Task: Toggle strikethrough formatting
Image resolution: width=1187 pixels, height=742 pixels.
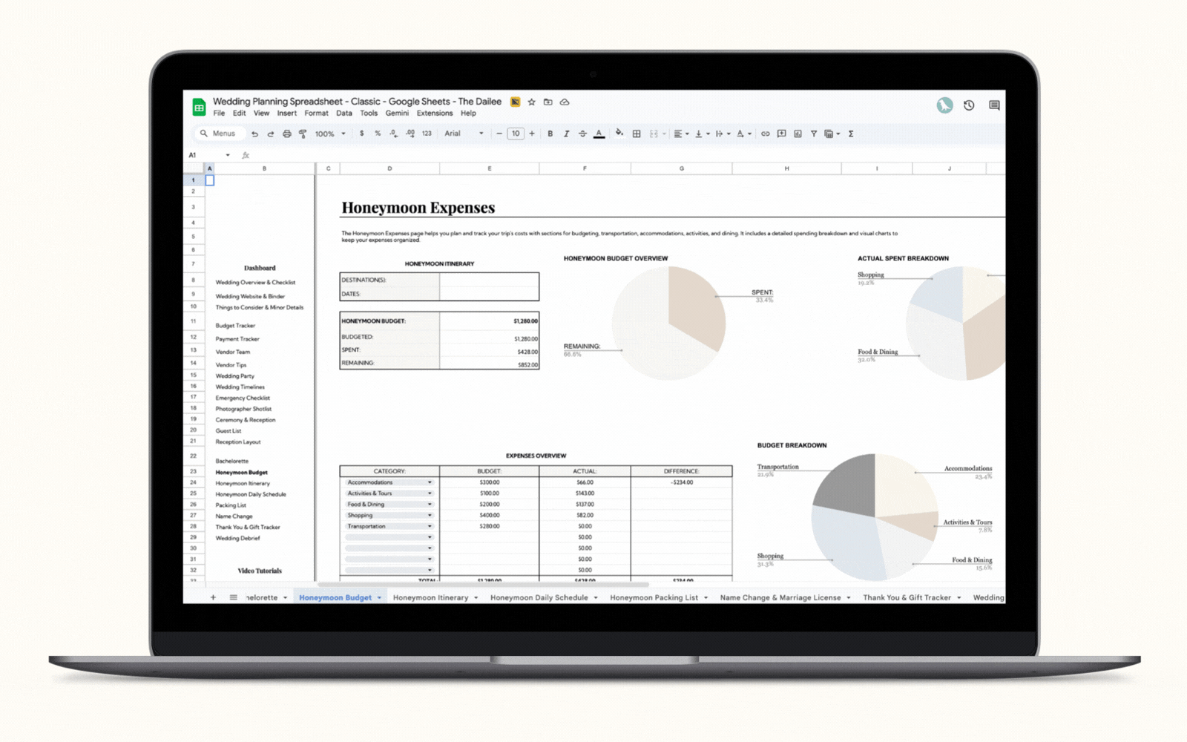Action: tap(582, 134)
